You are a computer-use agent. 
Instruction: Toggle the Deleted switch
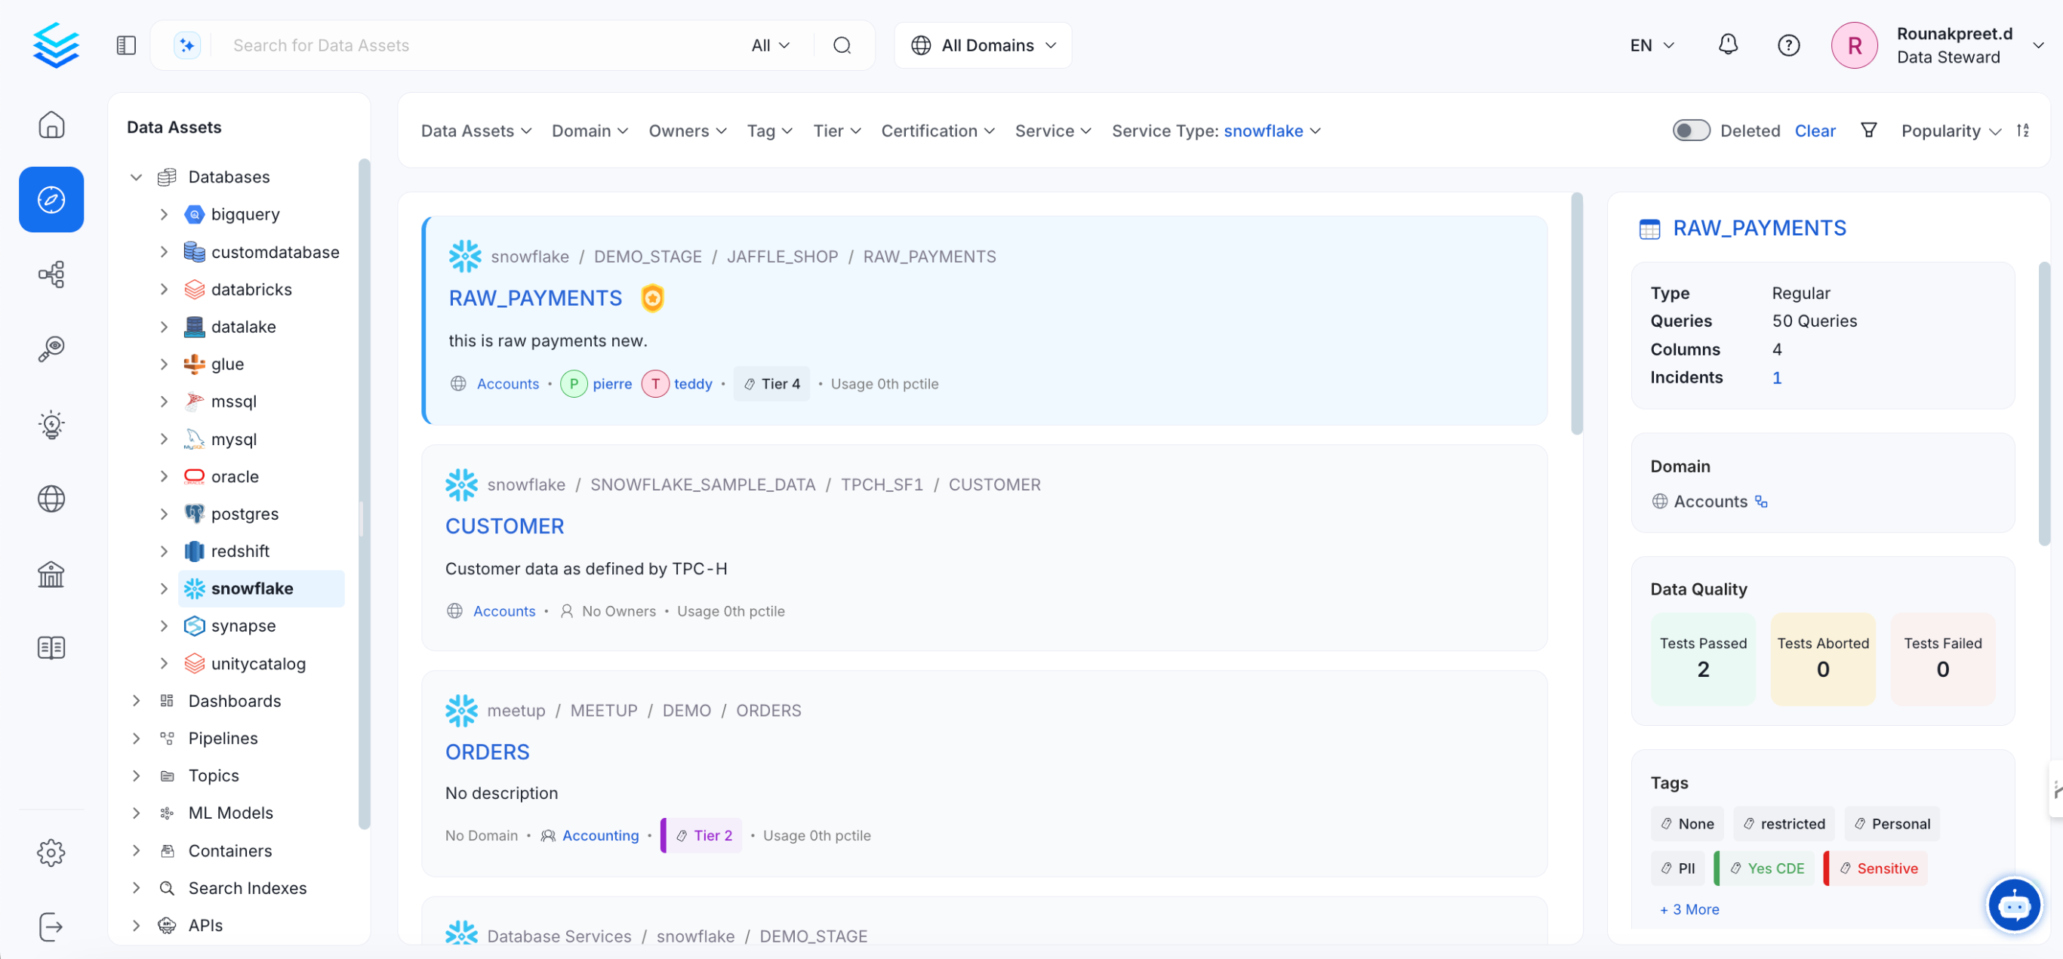coord(1691,131)
